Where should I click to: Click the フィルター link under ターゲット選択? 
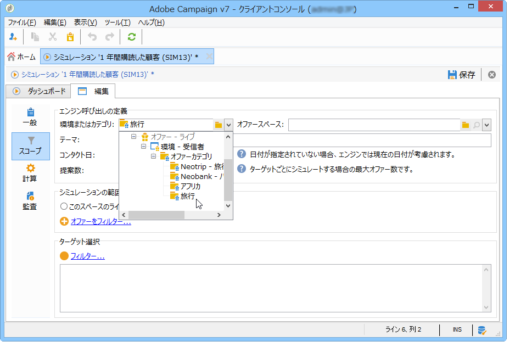coord(88,256)
